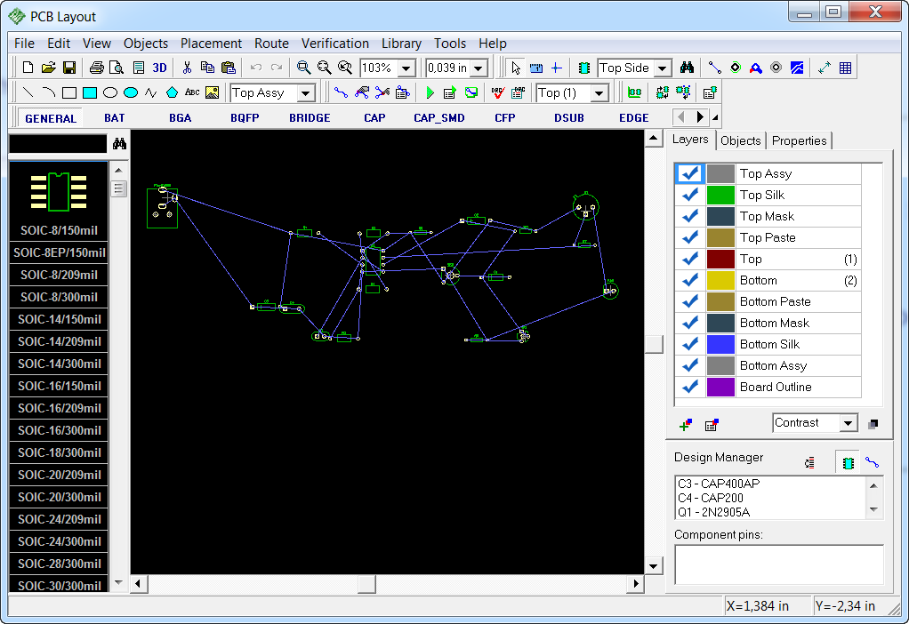
Task: Click the binoculars find icon beside Top Side
Action: [687, 68]
